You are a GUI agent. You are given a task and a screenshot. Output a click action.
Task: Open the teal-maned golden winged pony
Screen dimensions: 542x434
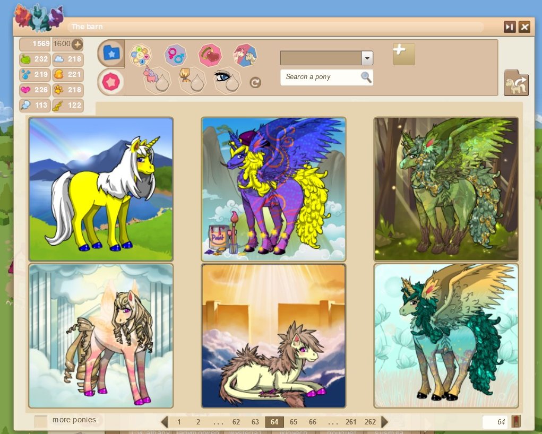pyautogui.click(x=446, y=336)
